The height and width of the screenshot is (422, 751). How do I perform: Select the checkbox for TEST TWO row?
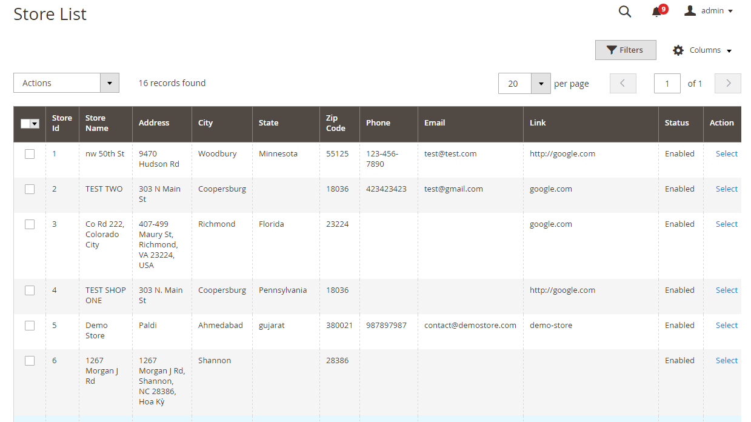tap(30, 189)
